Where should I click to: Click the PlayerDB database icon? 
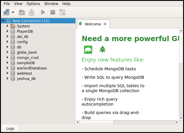tap(13, 31)
